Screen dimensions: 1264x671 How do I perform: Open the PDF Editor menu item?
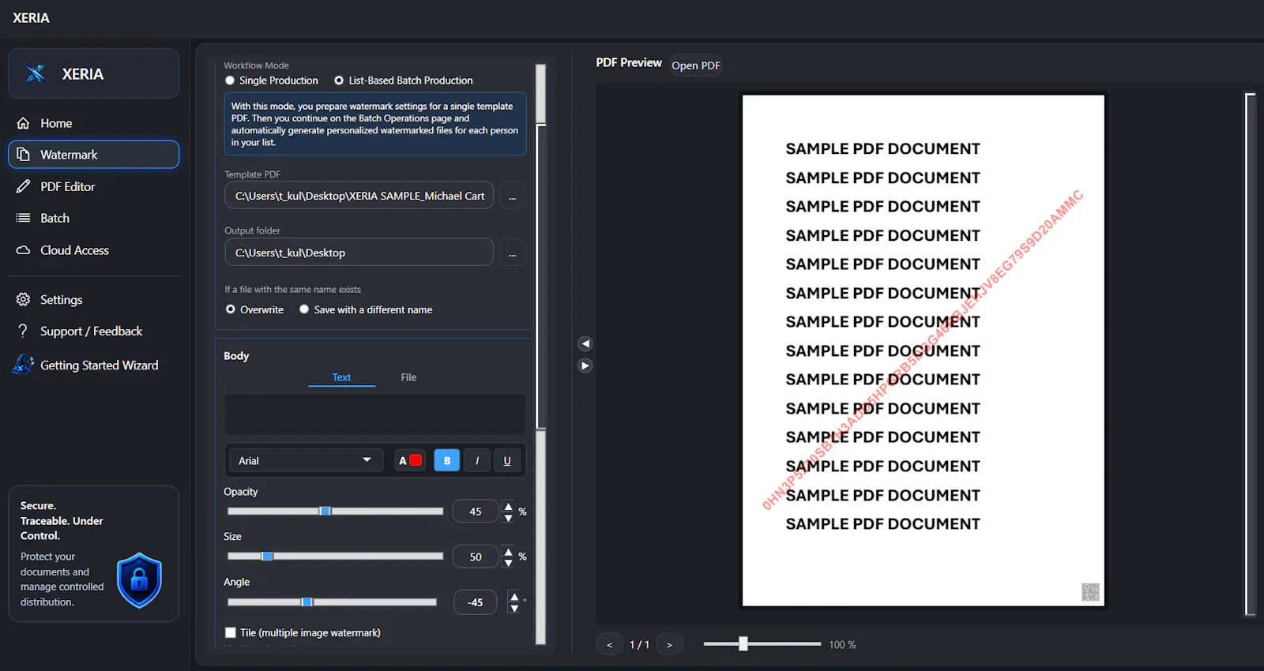[x=93, y=186]
